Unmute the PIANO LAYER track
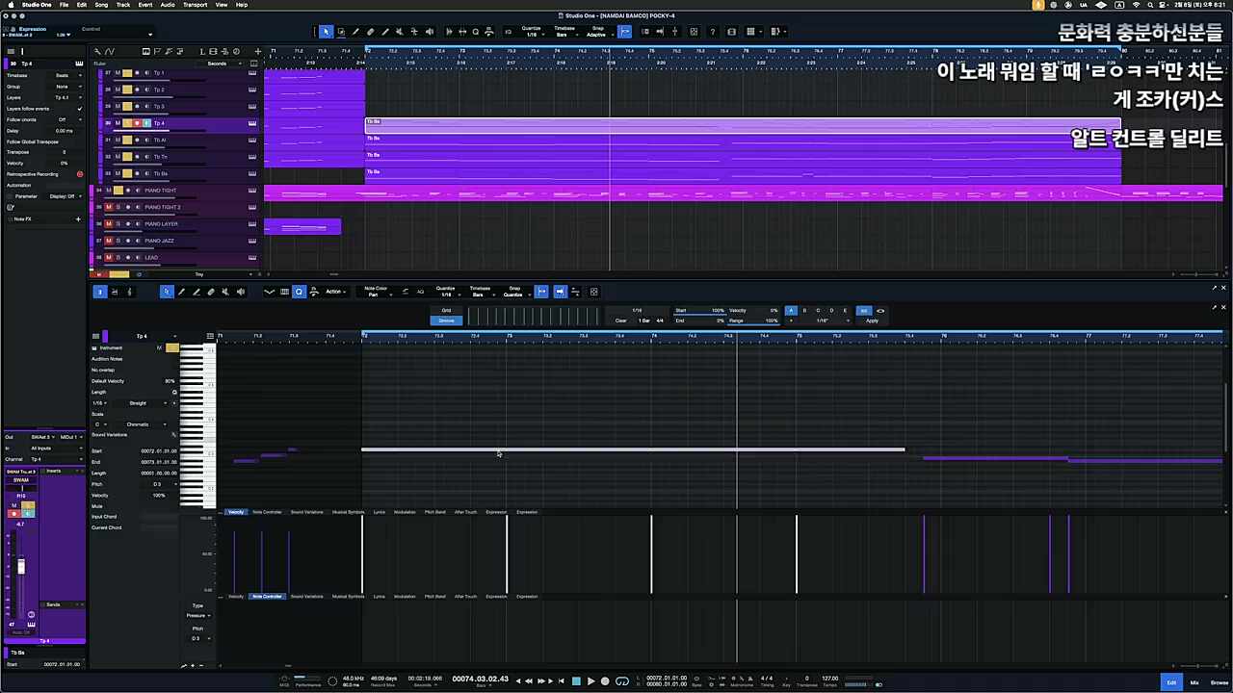The height and width of the screenshot is (693, 1233). 108,224
